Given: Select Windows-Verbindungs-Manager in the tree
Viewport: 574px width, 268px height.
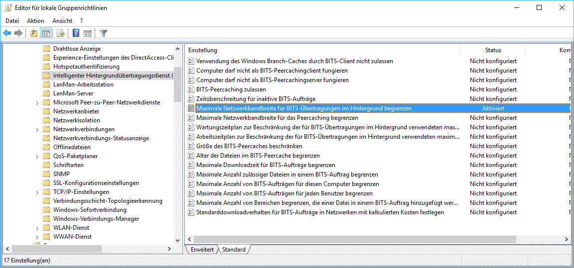Looking at the screenshot, I should coord(96,219).
